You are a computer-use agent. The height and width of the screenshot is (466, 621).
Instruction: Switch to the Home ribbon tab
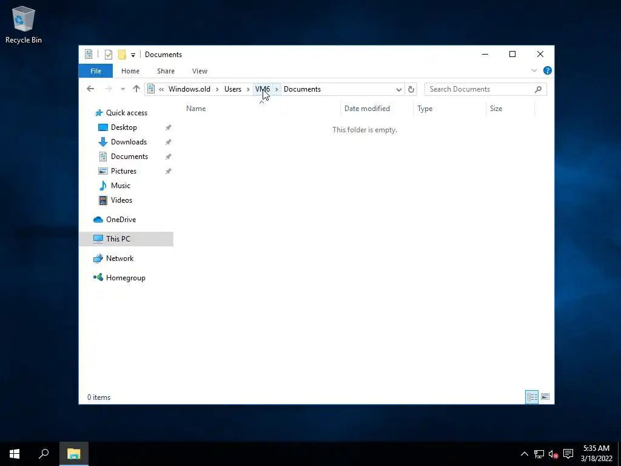tap(130, 71)
